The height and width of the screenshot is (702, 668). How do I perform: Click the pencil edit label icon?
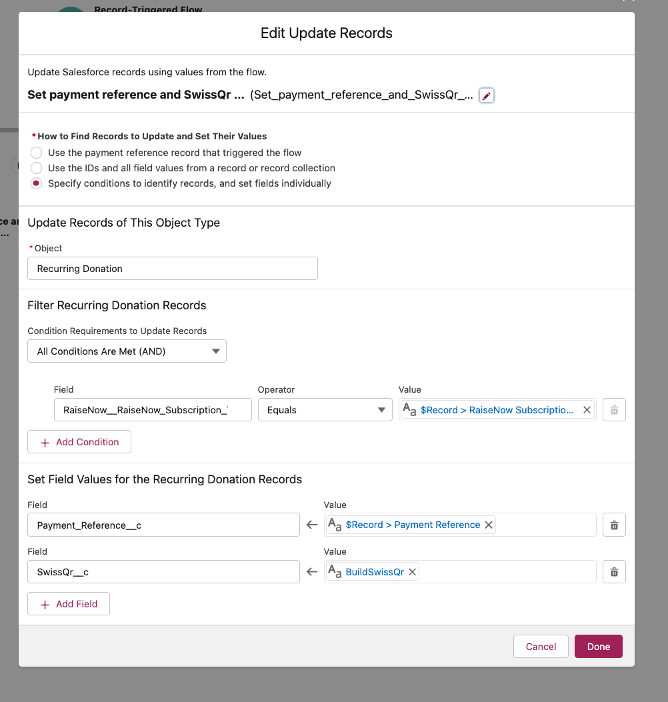coord(486,95)
